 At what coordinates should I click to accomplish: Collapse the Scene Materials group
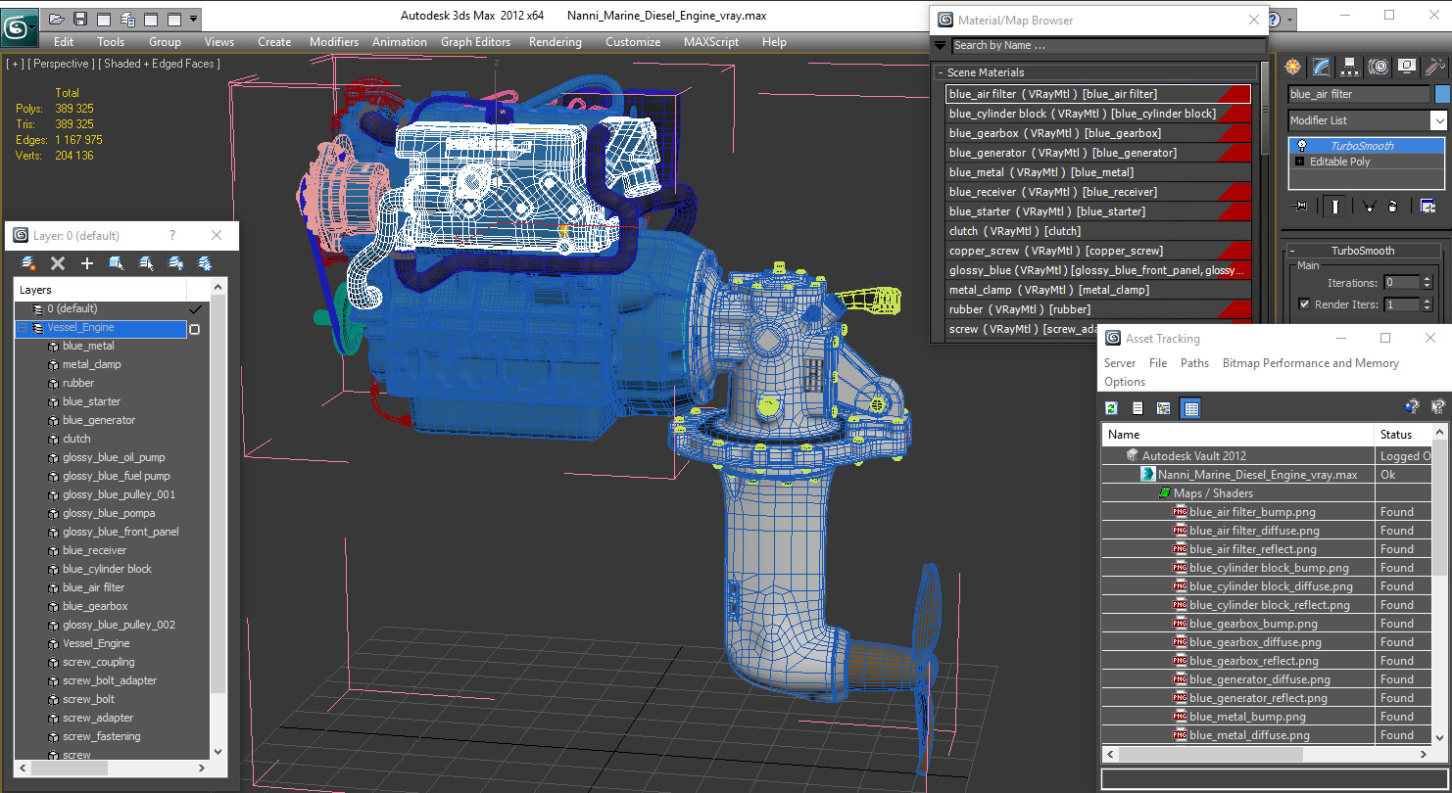[x=940, y=72]
